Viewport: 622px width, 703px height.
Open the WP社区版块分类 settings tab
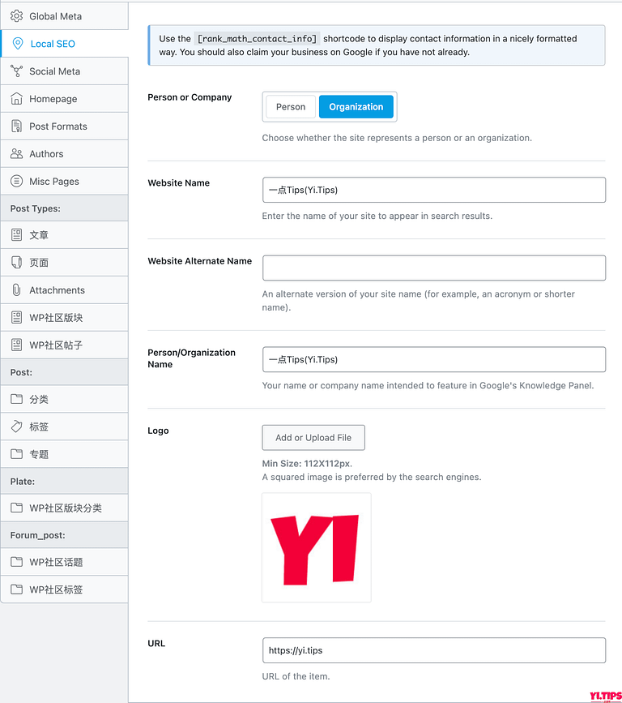coord(64,508)
